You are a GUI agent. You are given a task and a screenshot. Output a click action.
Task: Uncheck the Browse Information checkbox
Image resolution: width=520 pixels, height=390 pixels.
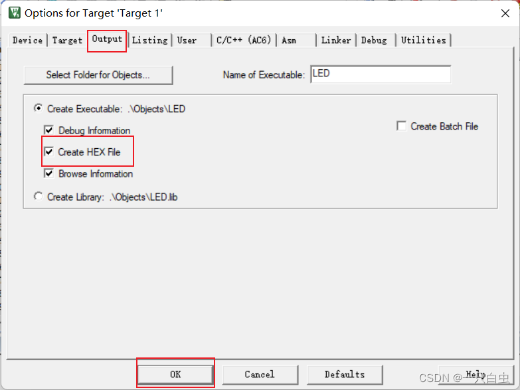48,173
